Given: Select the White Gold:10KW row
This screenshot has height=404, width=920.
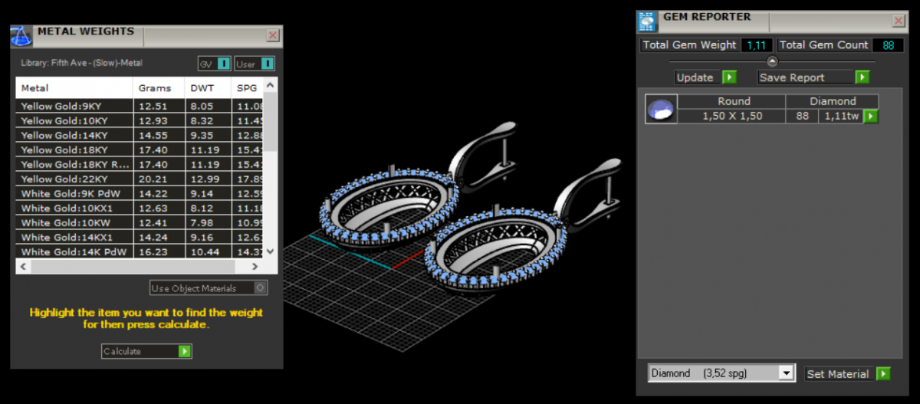Looking at the screenshot, I should click(x=140, y=223).
